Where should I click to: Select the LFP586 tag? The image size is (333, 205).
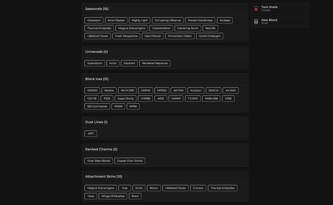coord(145,99)
